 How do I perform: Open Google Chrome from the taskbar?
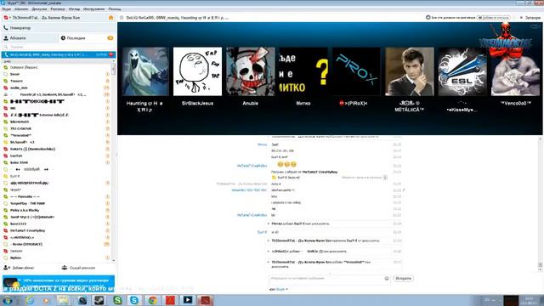(x=153, y=300)
